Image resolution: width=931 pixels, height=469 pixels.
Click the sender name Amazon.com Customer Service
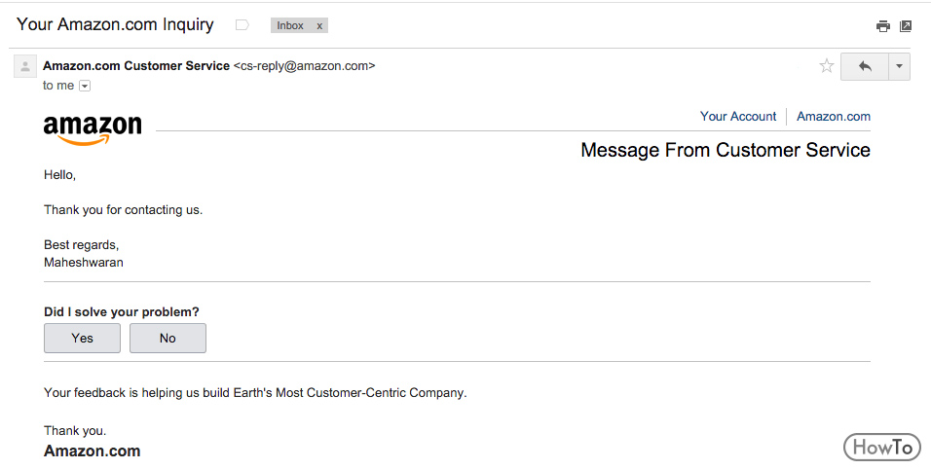(x=136, y=66)
